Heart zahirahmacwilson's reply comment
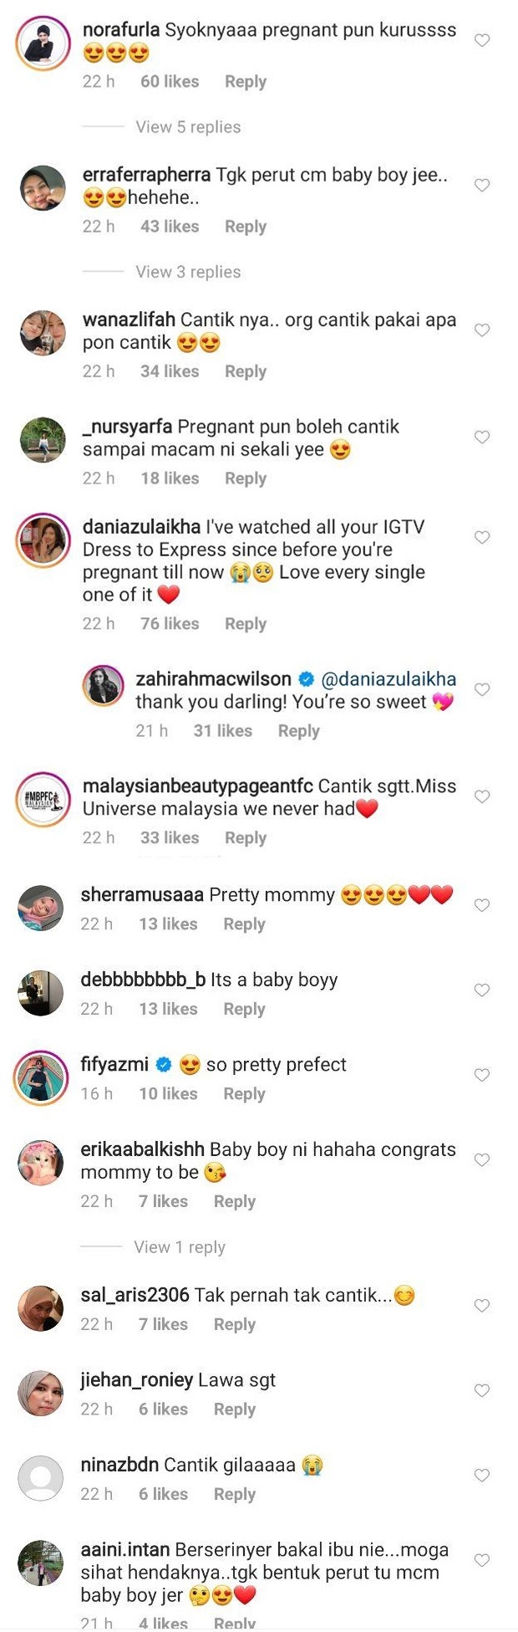 [x=482, y=689]
